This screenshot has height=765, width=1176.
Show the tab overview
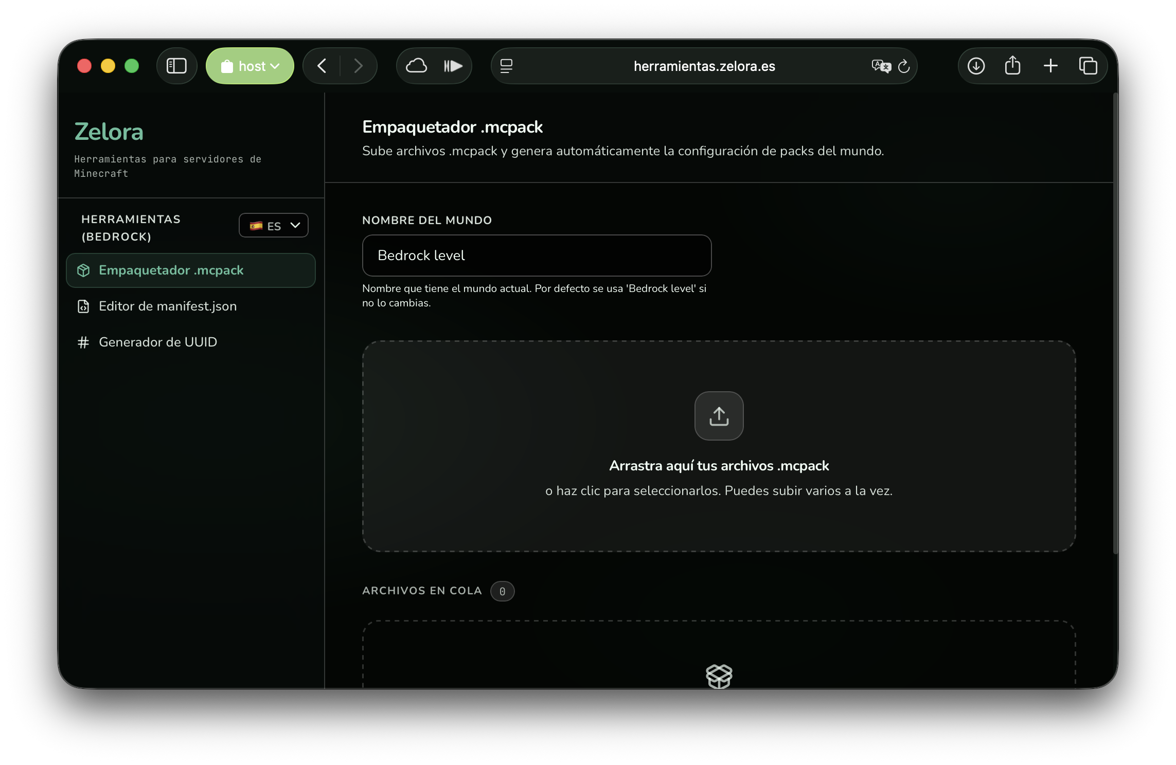tap(1088, 66)
